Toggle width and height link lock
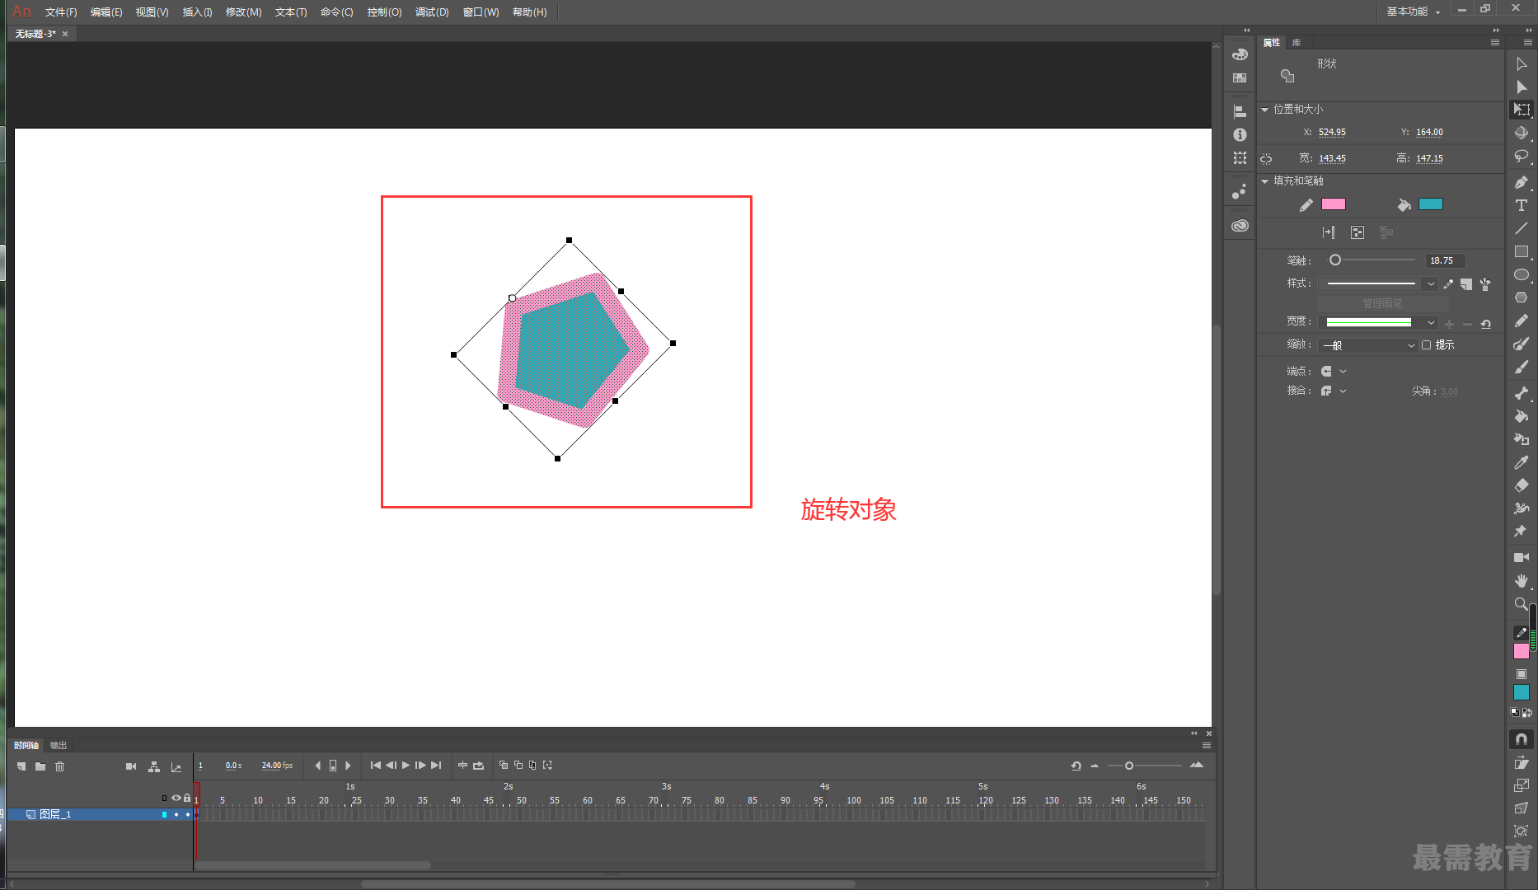The height and width of the screenshot is (890, 1538). click(x=1266, y=158)
